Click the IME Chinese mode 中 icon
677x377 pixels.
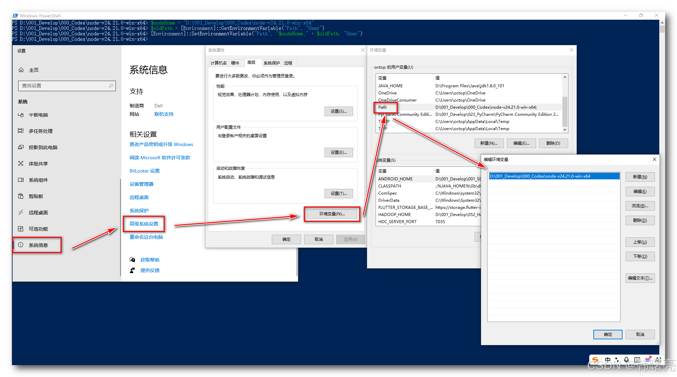tap(608, 360)
